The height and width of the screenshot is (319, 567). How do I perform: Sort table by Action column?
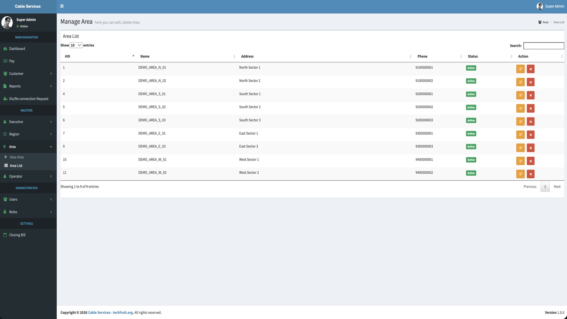click(539, 56)
